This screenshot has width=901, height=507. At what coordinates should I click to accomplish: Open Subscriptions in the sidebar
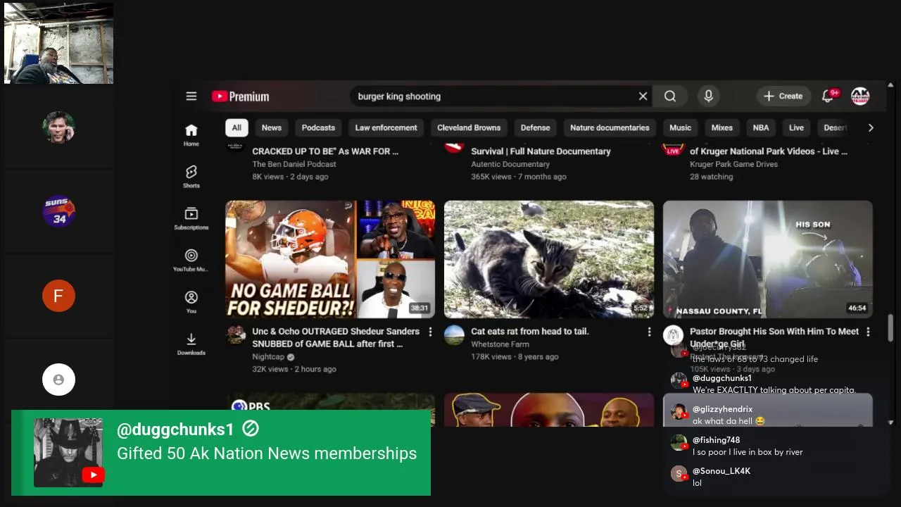[x=191, y=218]
